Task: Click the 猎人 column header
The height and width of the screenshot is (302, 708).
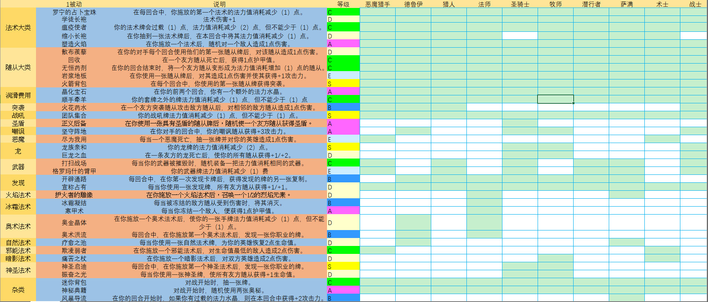Action: (449, 4)
